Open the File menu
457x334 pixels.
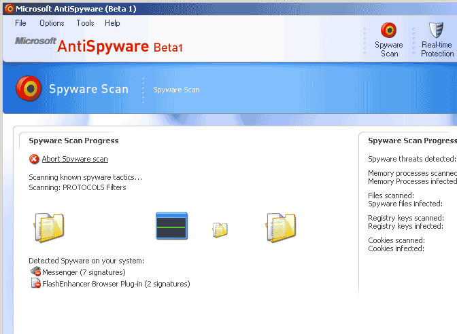click(20, 23)
